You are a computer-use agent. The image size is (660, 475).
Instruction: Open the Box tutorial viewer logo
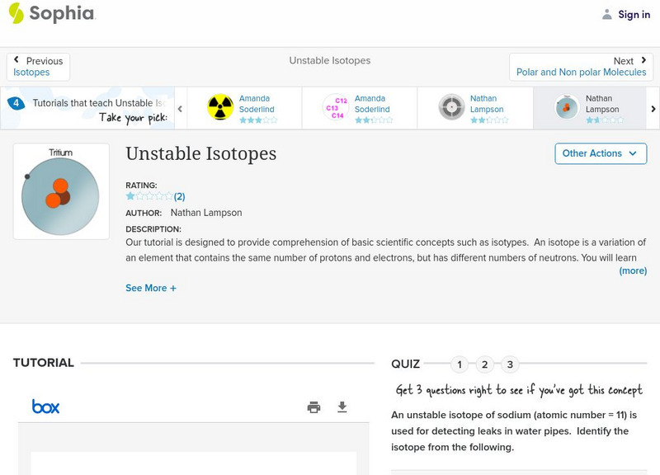click(46, 406)
